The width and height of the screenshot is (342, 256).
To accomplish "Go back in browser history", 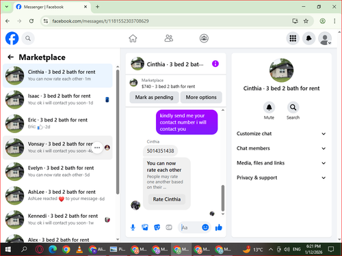I will pos(8,21).
